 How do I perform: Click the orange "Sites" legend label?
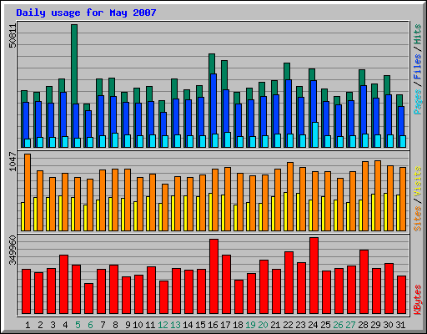click(417, 219)
